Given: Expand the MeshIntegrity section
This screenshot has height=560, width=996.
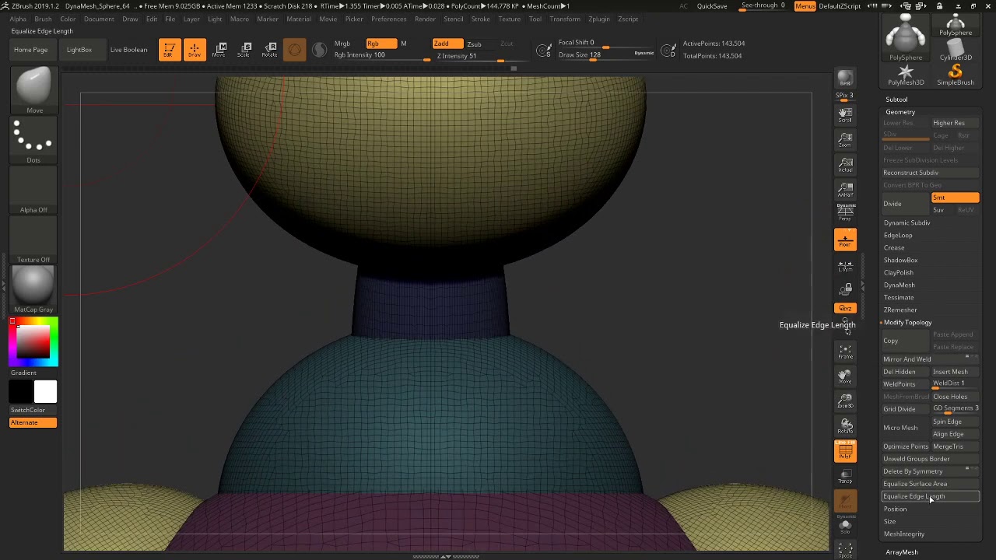Looking at the screenshot, I should pos(903,534).
